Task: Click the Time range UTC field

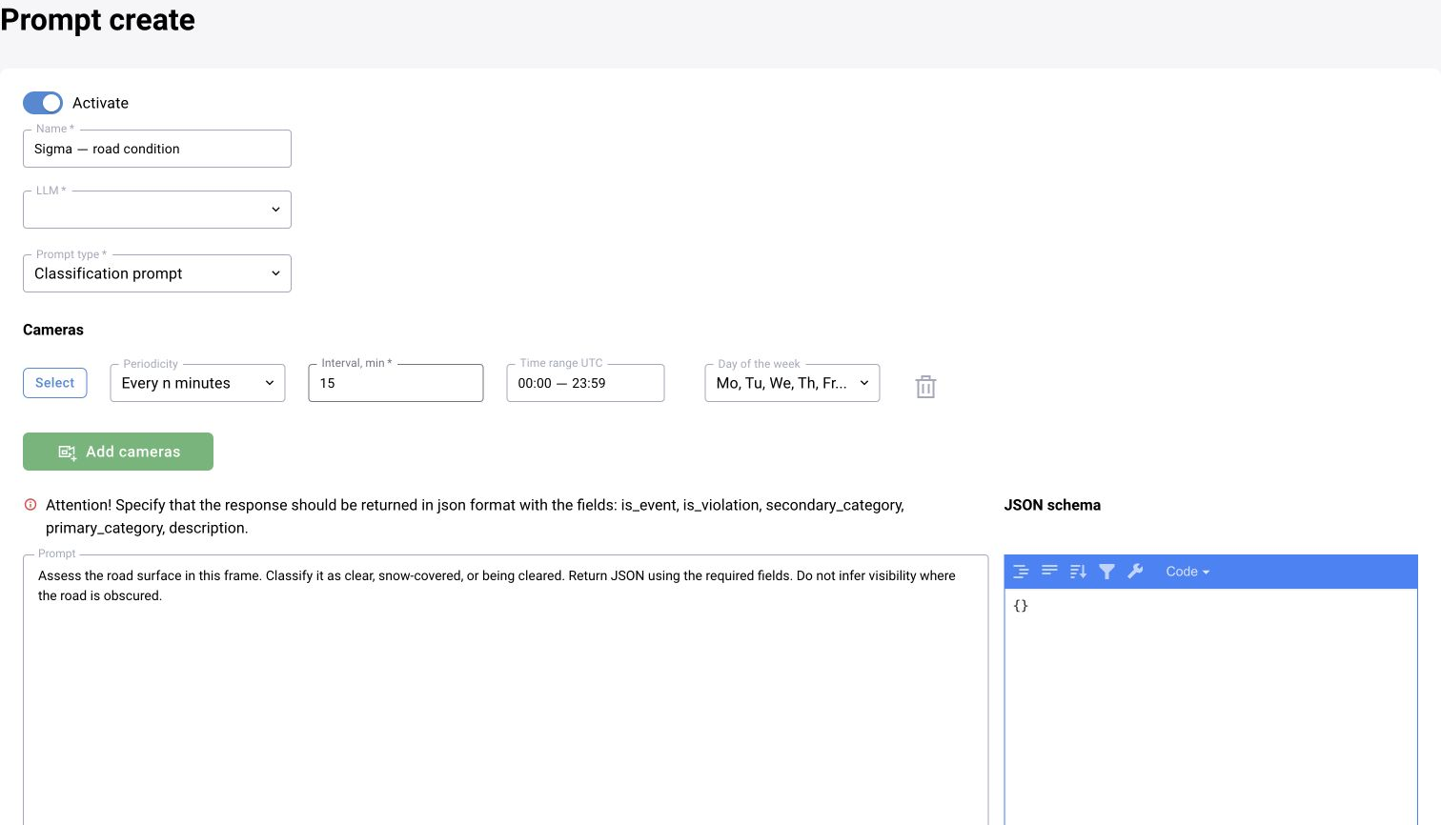Action: tap(585, 383)
